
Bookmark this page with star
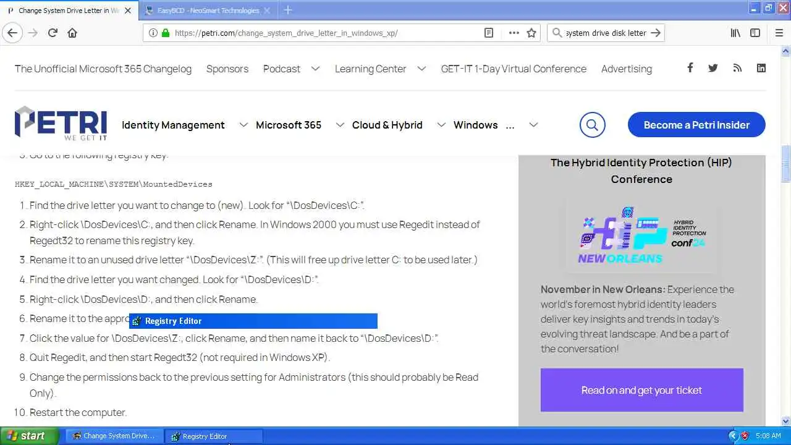click(x=531, y=33)
